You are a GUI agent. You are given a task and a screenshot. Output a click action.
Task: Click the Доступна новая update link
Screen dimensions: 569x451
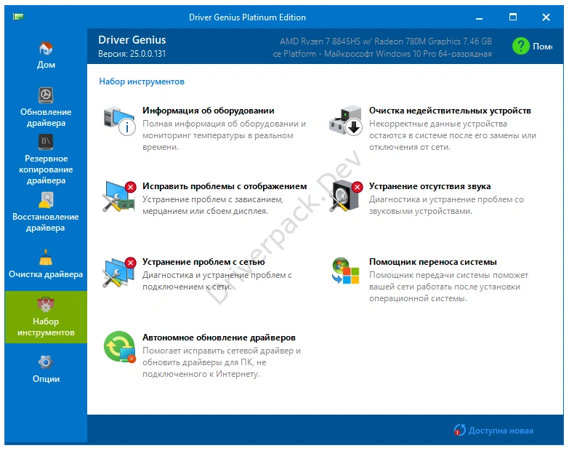tap(501, 431)
